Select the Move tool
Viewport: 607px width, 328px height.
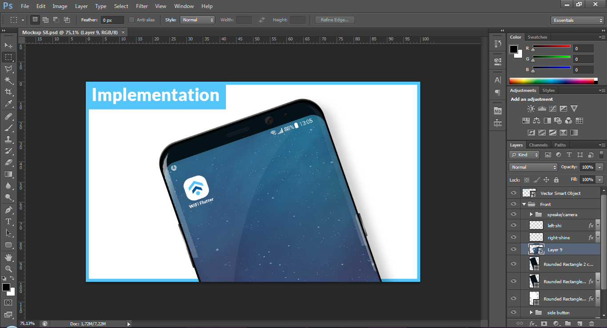point(8,45)
